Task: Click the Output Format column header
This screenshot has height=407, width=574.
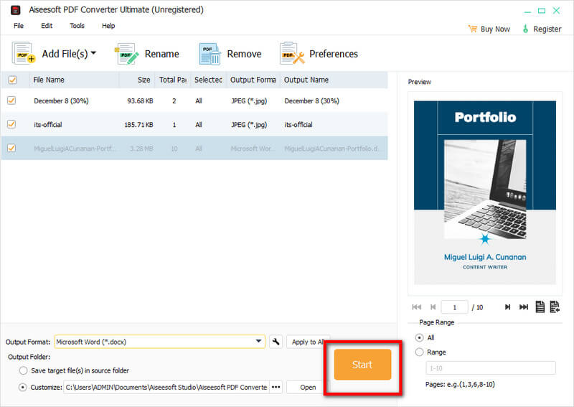Action: (253, 80)
